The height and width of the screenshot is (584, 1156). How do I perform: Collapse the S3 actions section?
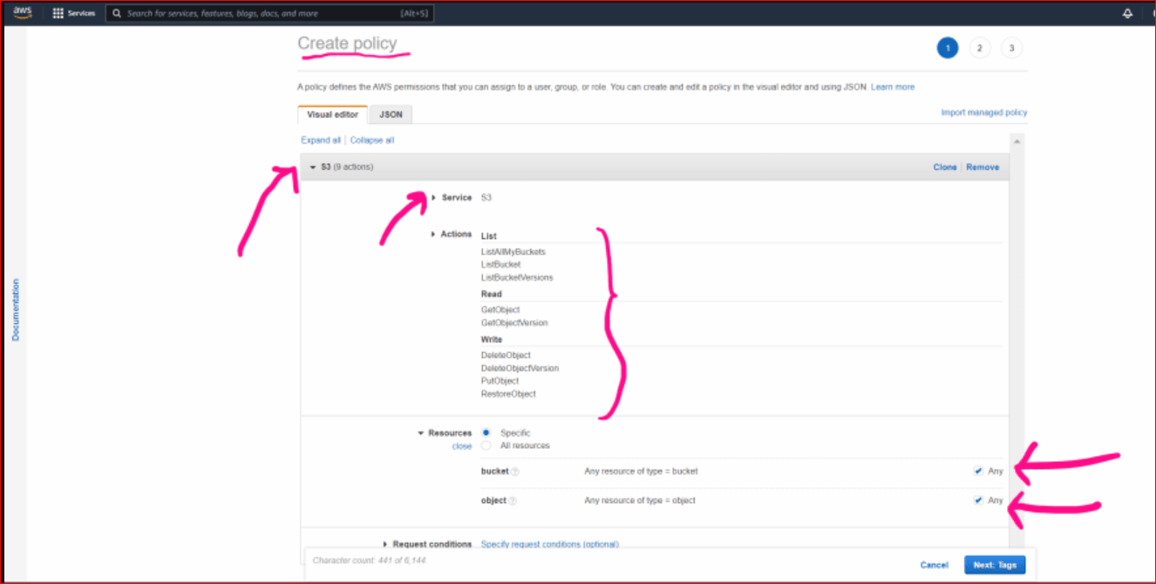tap(314, 166)
